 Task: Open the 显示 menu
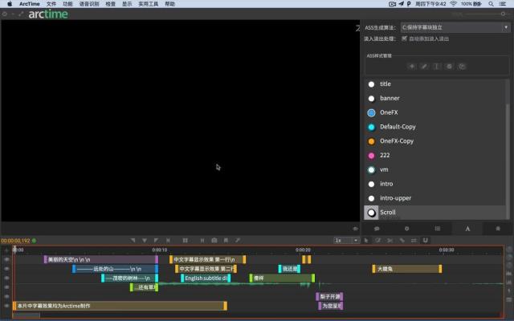point(127,4)
